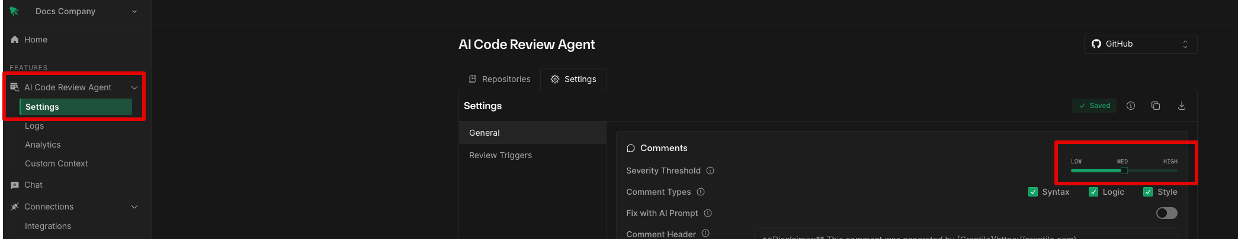
Task: Select the General settings section
Action: coord(533,133)
